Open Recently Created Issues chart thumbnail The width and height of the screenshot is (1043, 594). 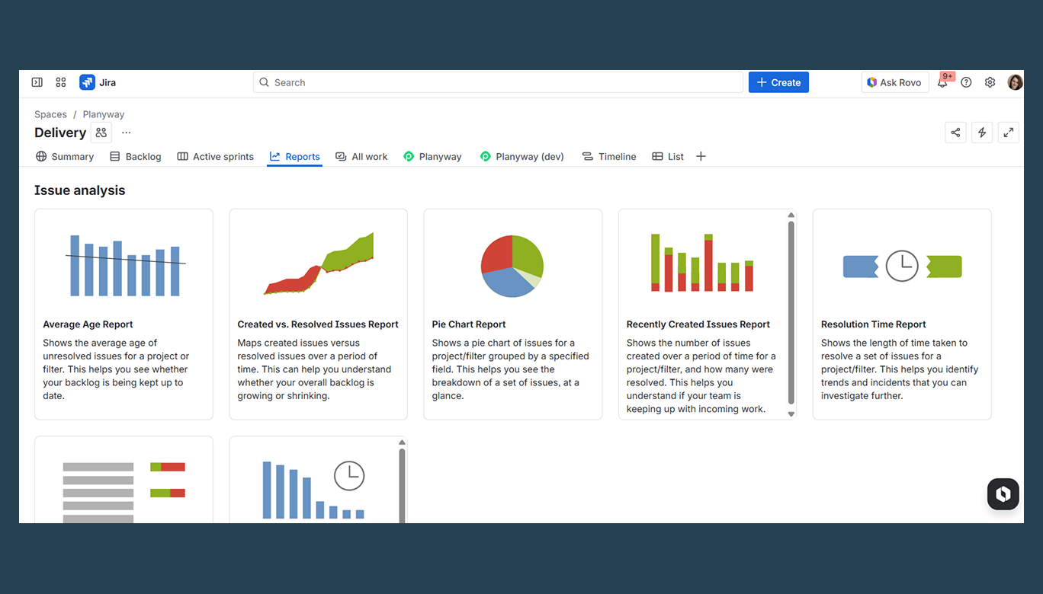(x=702, y=263)
